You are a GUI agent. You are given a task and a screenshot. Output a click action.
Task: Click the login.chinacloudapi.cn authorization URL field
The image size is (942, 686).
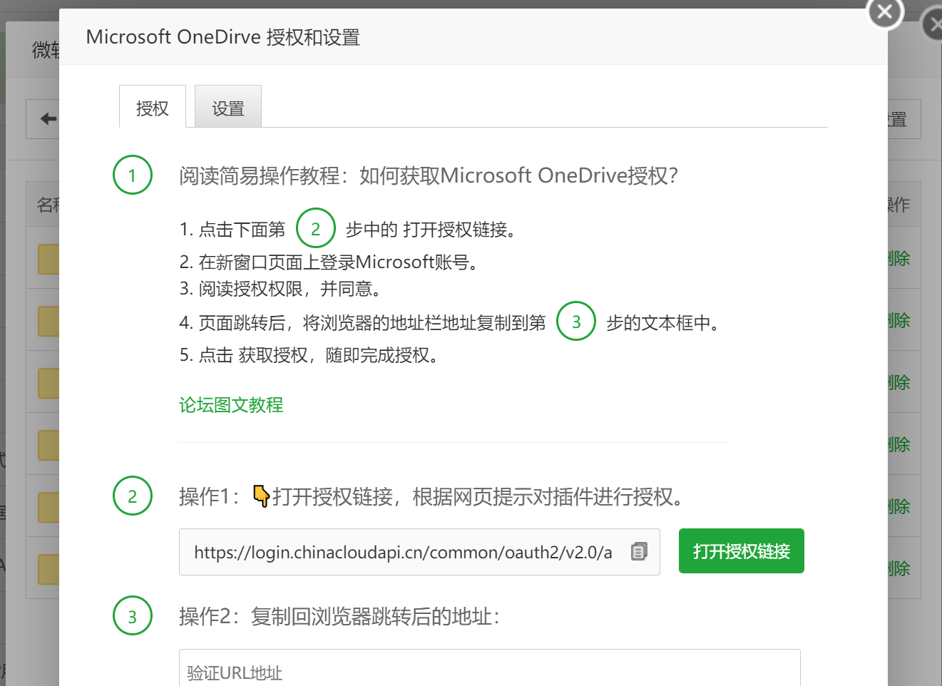point(403,552)
